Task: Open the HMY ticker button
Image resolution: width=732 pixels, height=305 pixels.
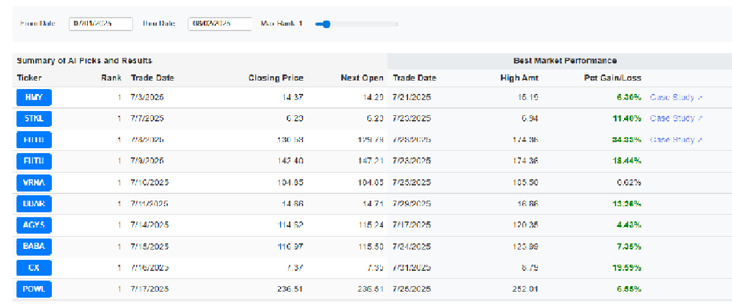Action: pyautogui.click(x=34, y=98)
